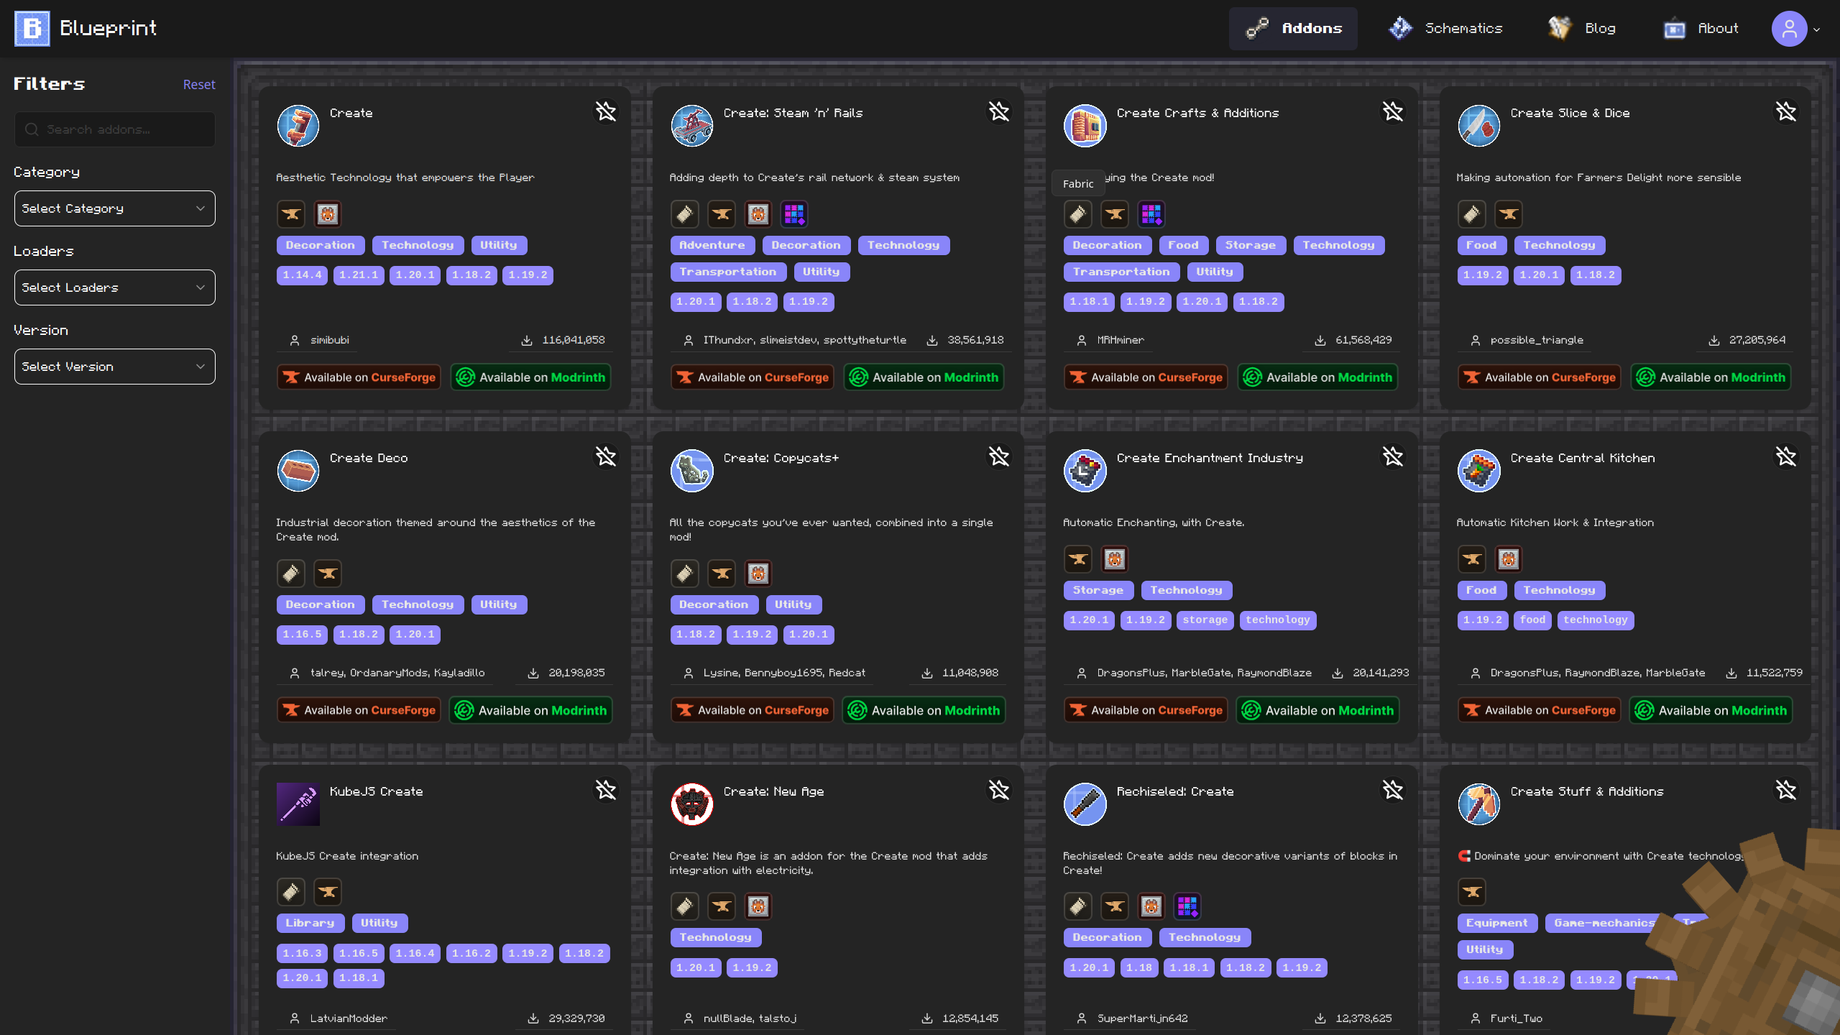Click the KubeJS Create purple logo
Viewport: 1840px width, 1035px height.
(298, 804)
